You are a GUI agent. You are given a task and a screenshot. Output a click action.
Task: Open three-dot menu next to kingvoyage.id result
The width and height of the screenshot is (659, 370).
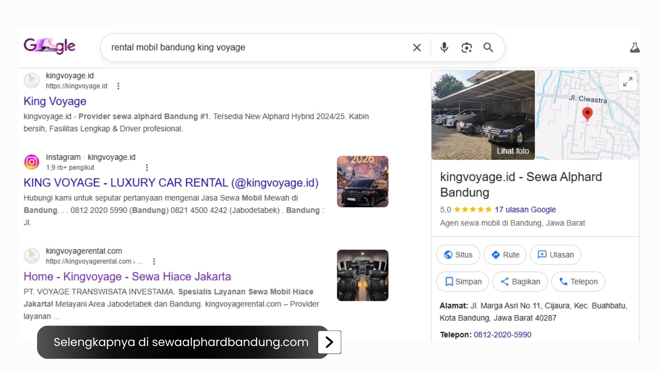[118, 86]
